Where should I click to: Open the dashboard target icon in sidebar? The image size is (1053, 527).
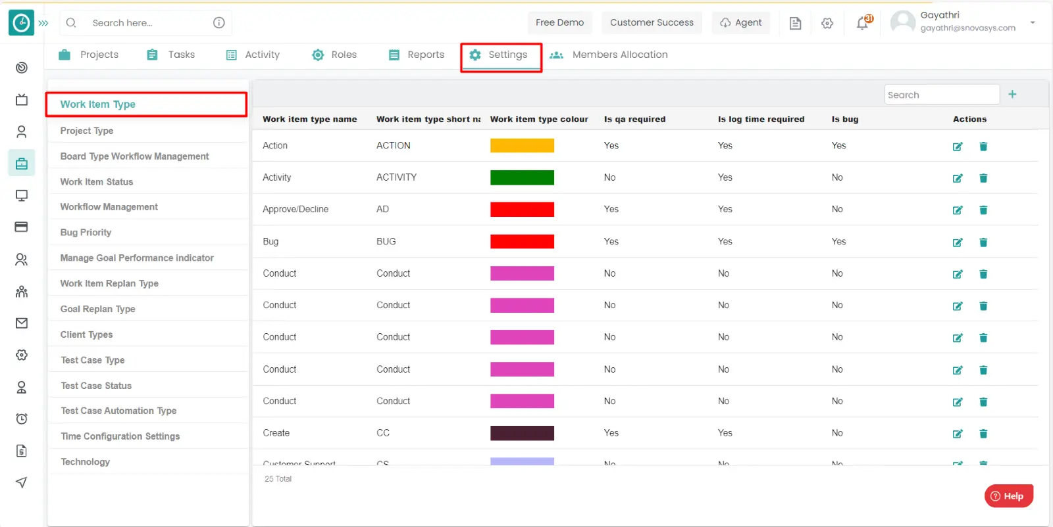tap(22, 68)
